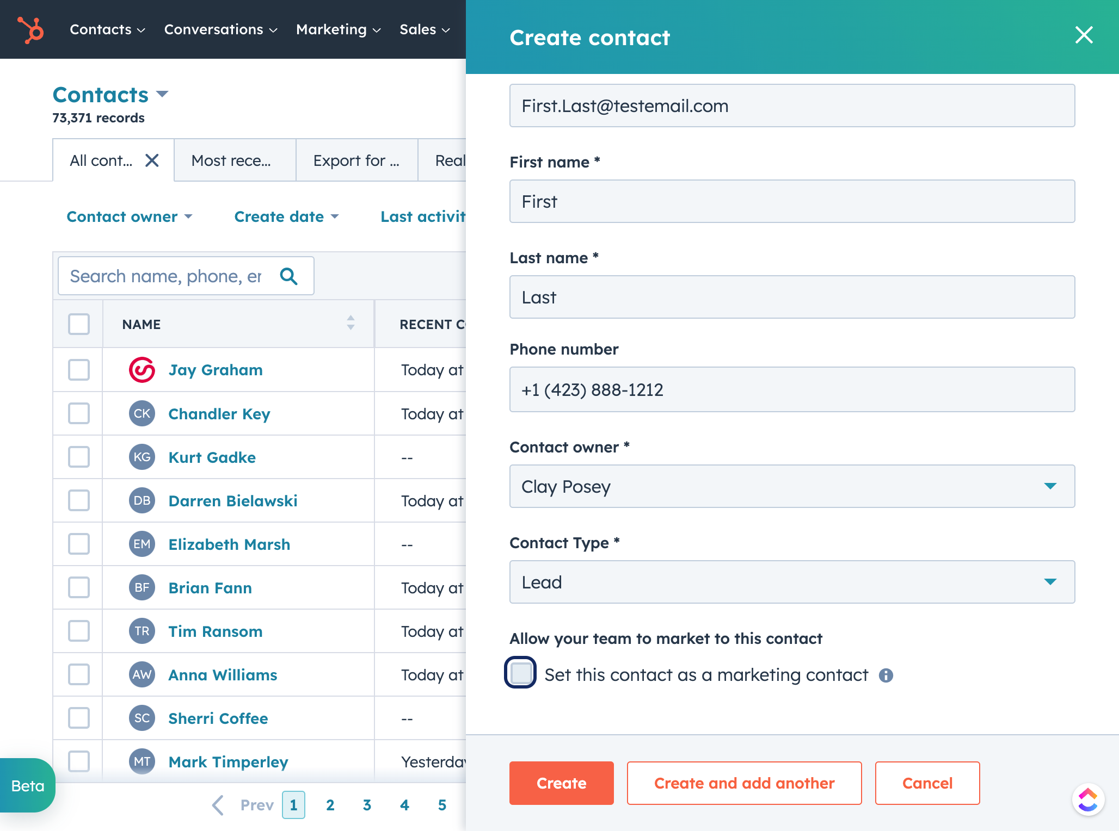1119x831 pixels.
Task: Open the Contact owner Clay Posey dropdown
Action: click(792, 486)
